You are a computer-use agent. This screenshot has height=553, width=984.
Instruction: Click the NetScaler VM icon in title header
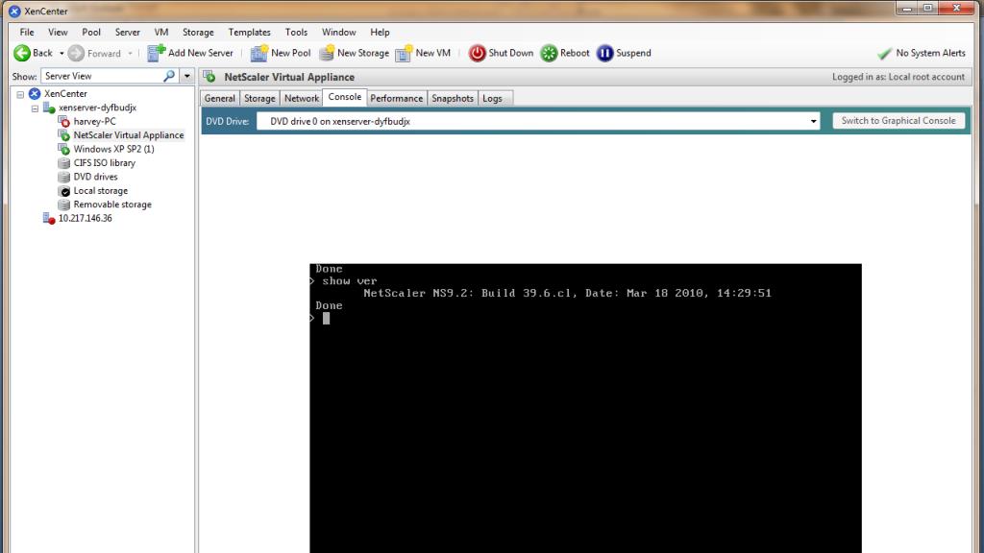coord(209,77)
